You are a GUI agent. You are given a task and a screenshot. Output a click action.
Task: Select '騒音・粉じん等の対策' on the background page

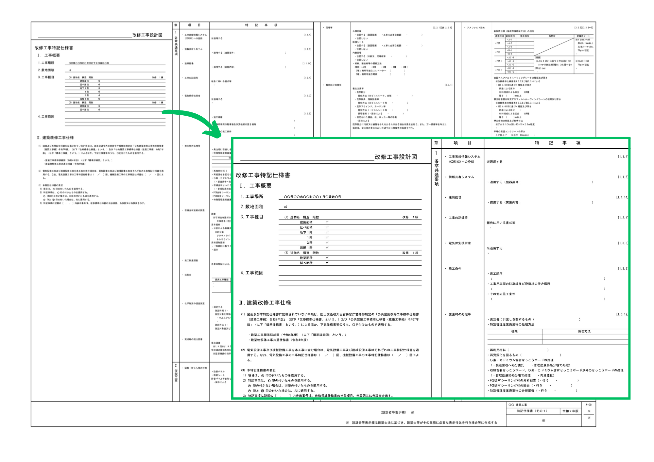coord(196,368)
